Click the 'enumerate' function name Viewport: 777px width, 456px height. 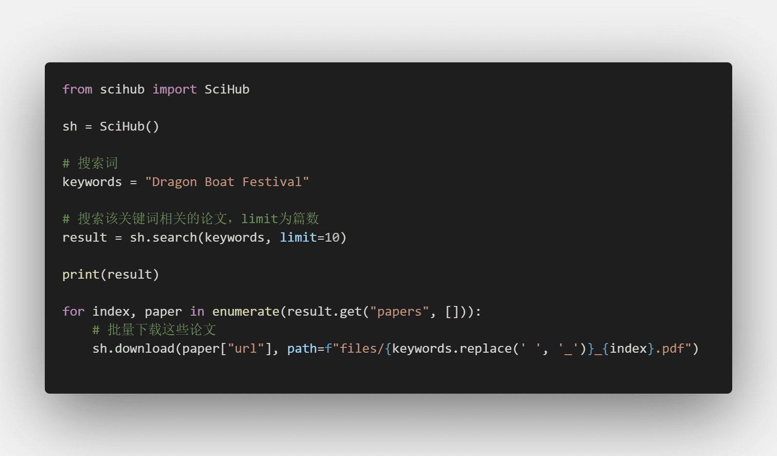tap(246, 312)
